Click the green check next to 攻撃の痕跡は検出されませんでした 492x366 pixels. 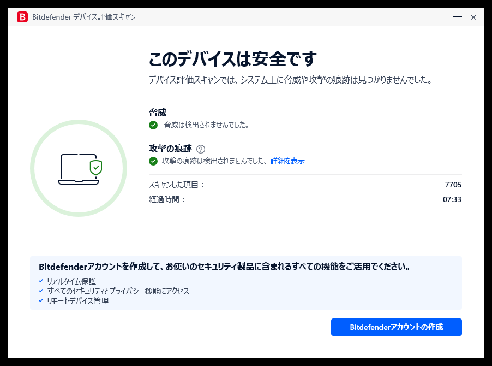(153, 161)
